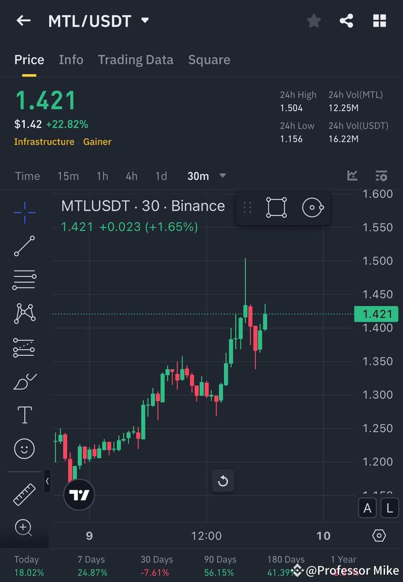Switch to the Trading Data tab
Image resolution: width=403 pixels, height=582 pixels.
coord(135,59)
